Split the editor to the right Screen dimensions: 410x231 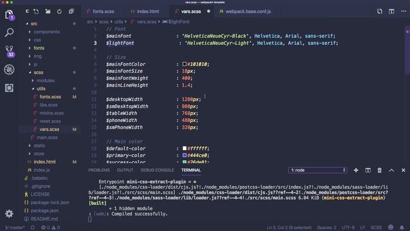pos(391,12)
